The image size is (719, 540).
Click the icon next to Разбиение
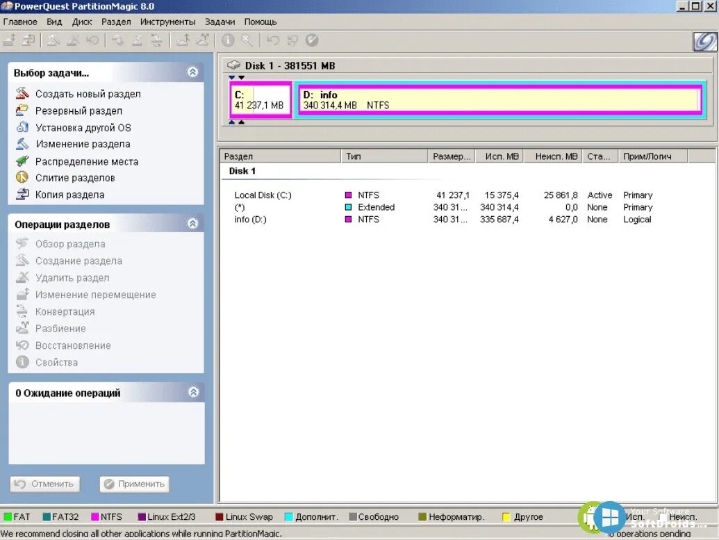pos(22,328)
